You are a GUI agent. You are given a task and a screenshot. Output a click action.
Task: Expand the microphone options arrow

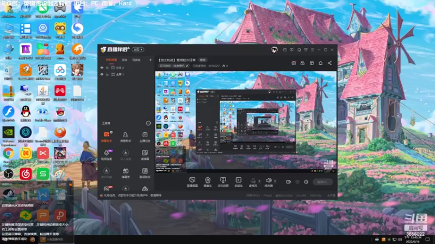259,181
